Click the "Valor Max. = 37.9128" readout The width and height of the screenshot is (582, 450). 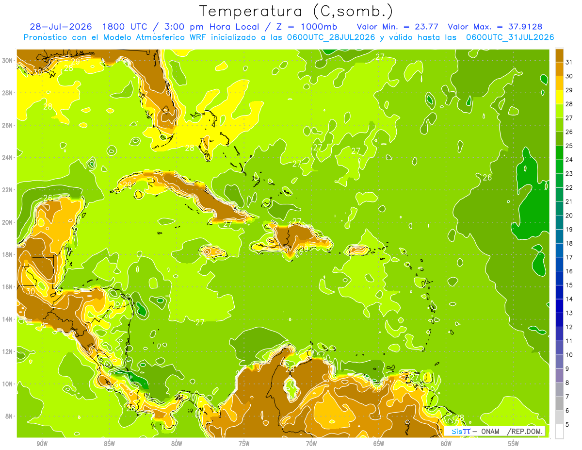495,27
